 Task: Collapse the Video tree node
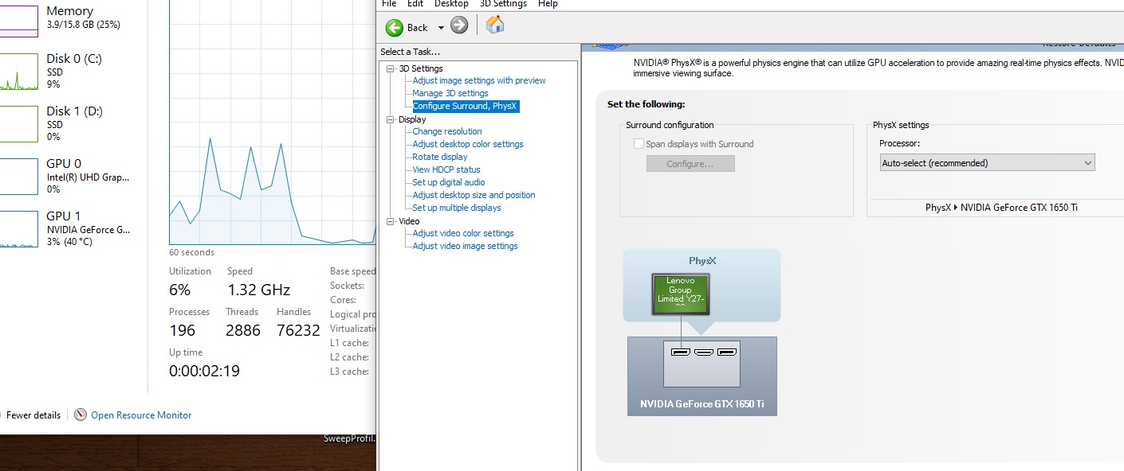[x=391, y=221]
